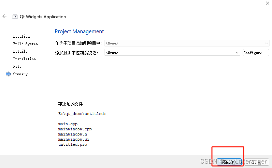Open the 添加到版本控制系统 combo box

172,52
